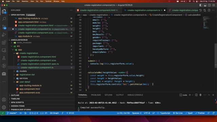The width and height of the screenshot is (217, 122).
Task: Open the Accounts icon in activity bar
Action: pos(4,100)
